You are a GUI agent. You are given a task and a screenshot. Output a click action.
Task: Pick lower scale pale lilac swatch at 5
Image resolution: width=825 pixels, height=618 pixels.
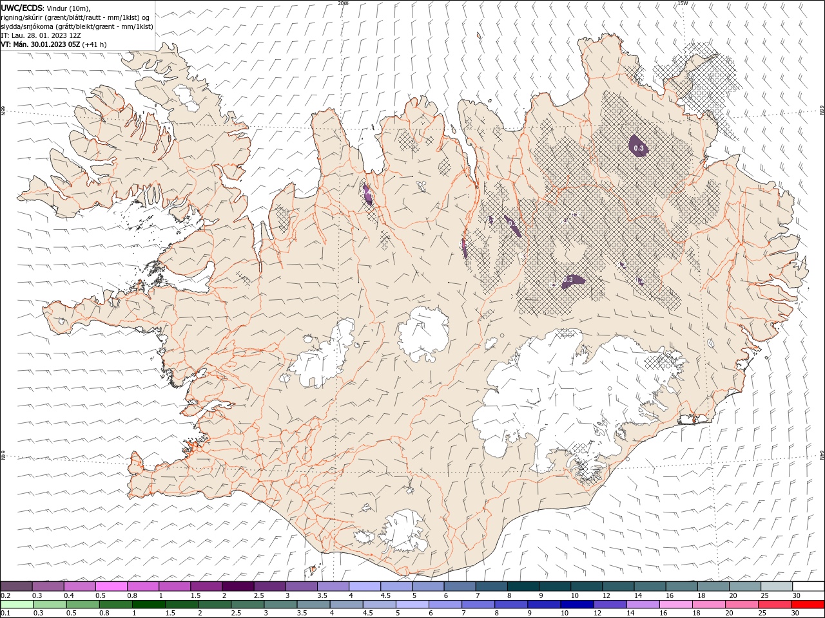pos(412,604)
